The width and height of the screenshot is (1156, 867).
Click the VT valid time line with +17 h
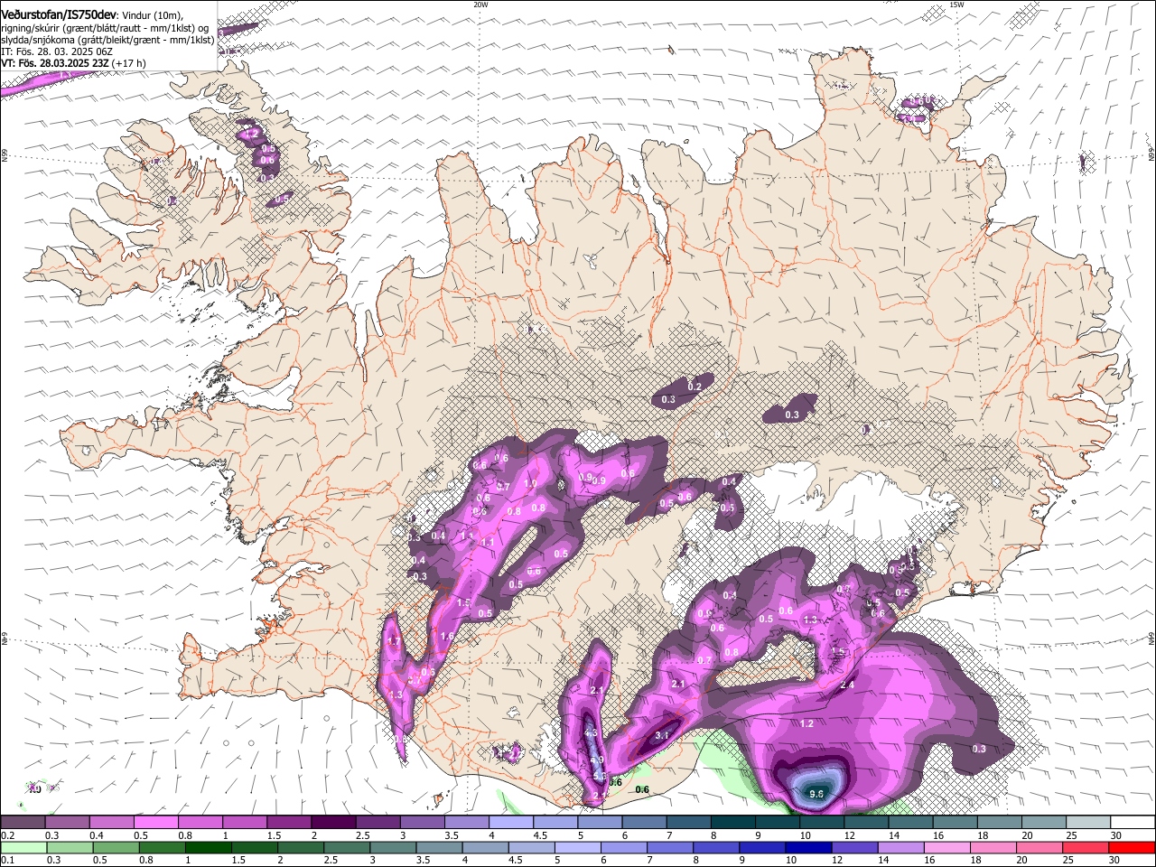pyautogui.click(x=73, y=63)
